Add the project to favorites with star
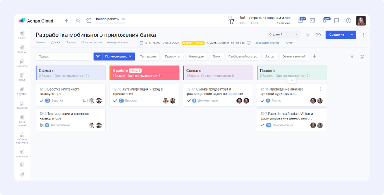This screenshot has height=195, width=384. pyautogui.click(x=308, y=35)
